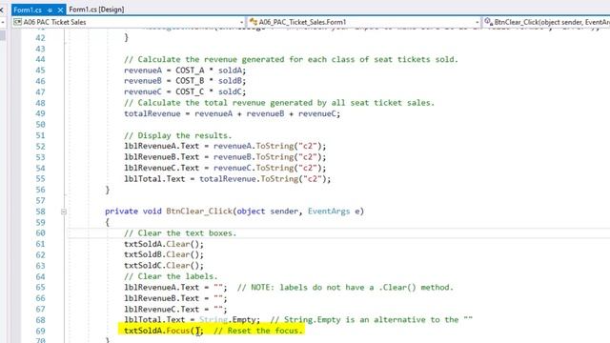Screen dimensions: 610x343
Task: Open the BtnClear_Click member dropdown
Action: [x=546, y=22]
